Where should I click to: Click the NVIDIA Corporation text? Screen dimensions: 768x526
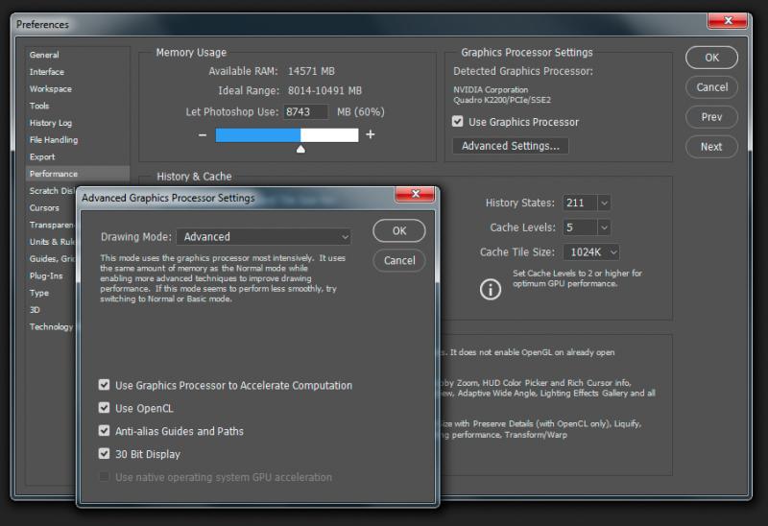pos(491,89)
